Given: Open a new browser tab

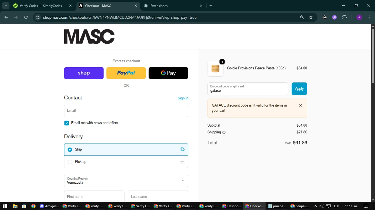Looking at the screenshot, I should click(x=211, y=6).
